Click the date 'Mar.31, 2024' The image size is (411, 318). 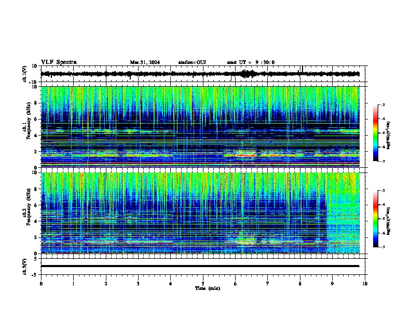click(145, 62)
